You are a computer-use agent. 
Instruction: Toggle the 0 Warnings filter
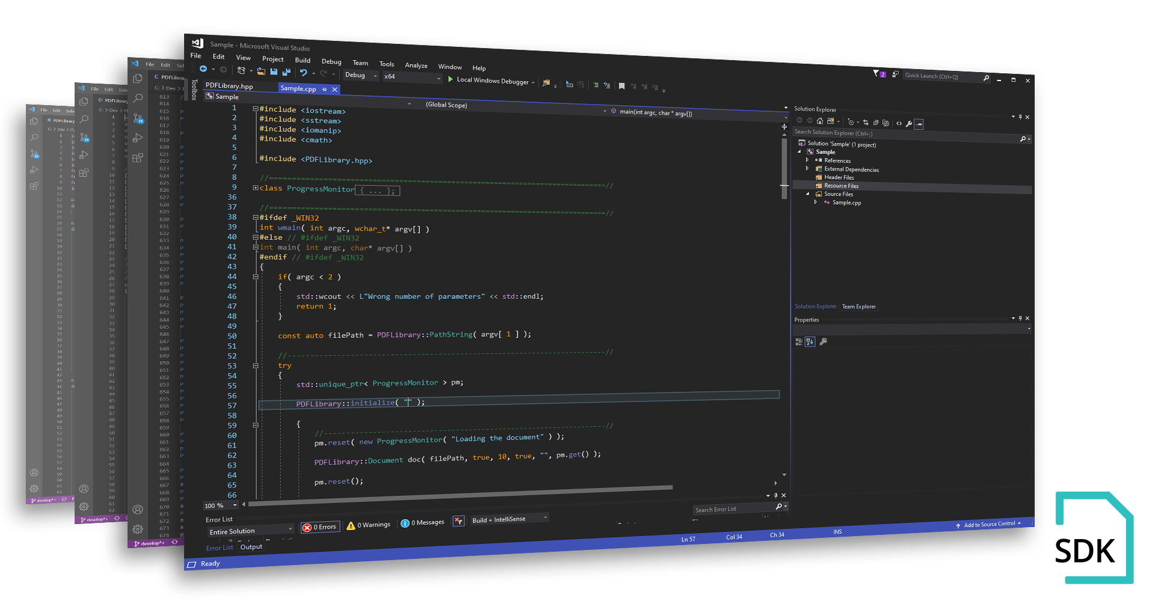tap(369, 525)
